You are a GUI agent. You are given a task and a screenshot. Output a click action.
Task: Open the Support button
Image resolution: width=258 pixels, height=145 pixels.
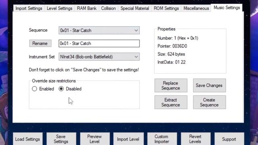(229, 139)
